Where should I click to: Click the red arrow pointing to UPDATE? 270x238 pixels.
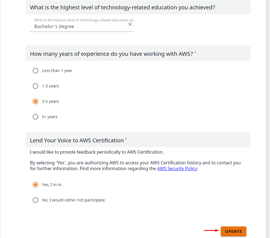pos(211,230)
